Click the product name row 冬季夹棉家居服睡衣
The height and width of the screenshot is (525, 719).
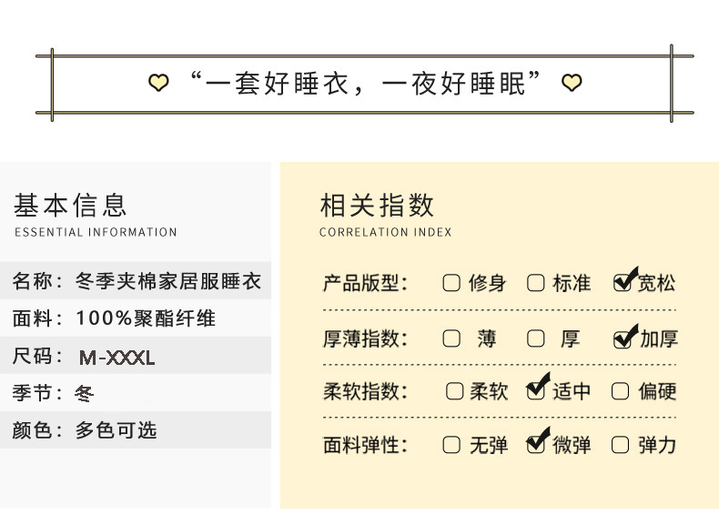pos(137,281)
